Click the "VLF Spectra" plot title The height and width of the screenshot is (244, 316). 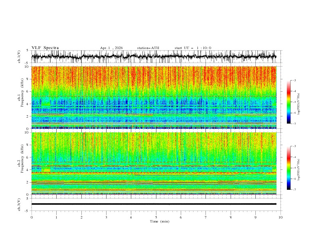pos(45,48)
